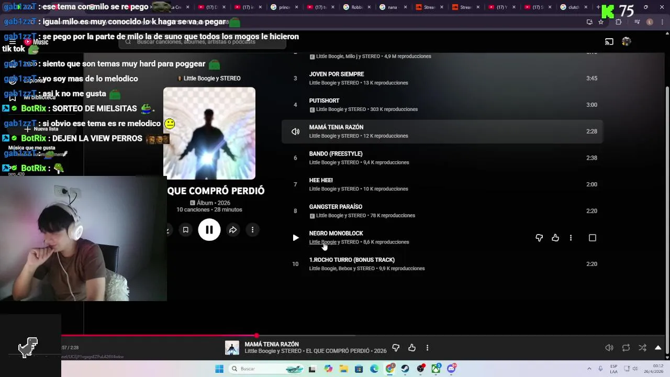Pause the album with the round button
670x377 pixels.
[209, 230]
